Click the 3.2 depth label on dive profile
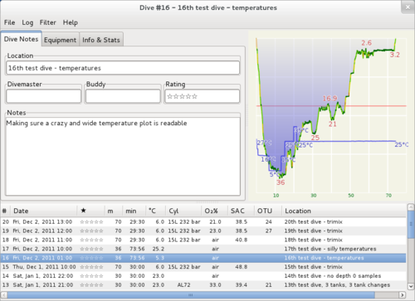 pos(395,55)
